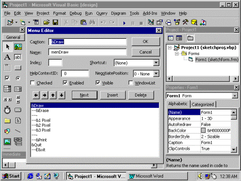Viewport: 241px width, 181px height.
Task: Open the NegotiatePosition dropdown
Action: coord(156,74)
